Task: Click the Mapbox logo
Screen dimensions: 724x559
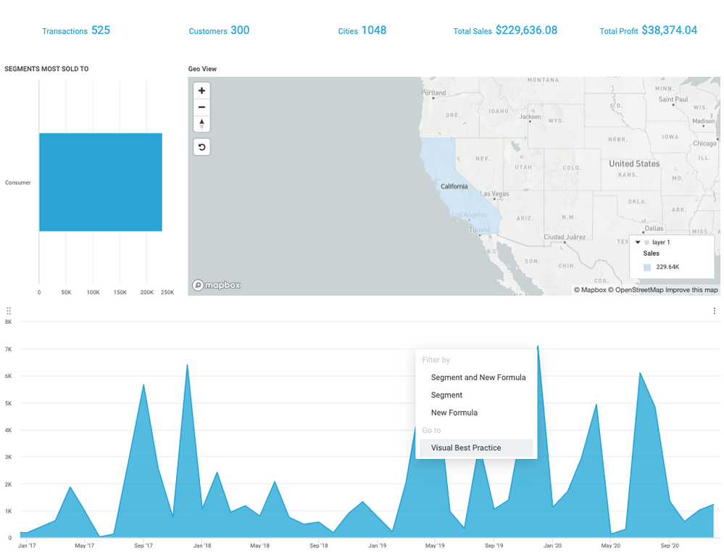Action: [x=217, y=285]
